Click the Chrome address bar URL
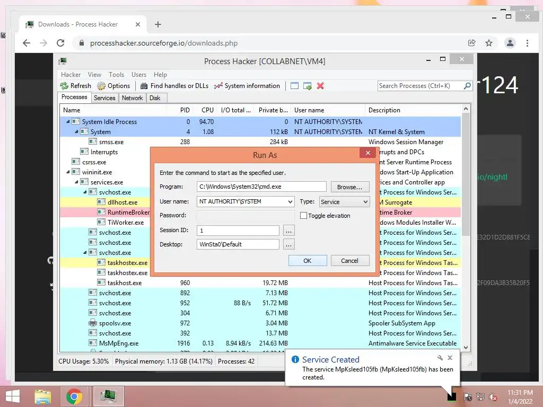The height and width of the screenshot is (407, 543). pos(164,43)
